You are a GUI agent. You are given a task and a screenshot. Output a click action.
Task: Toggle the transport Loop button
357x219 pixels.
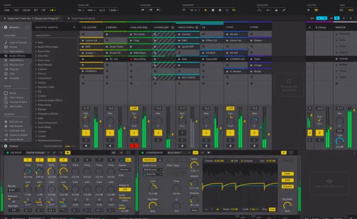234,10
